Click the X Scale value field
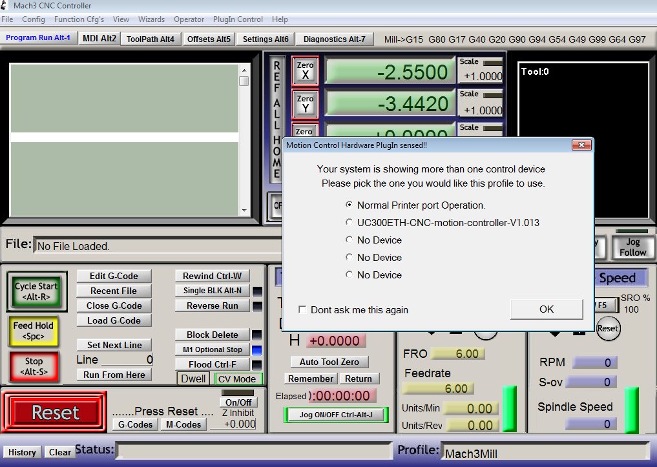This screenshot has height=467, width=657. click(481, 76)
